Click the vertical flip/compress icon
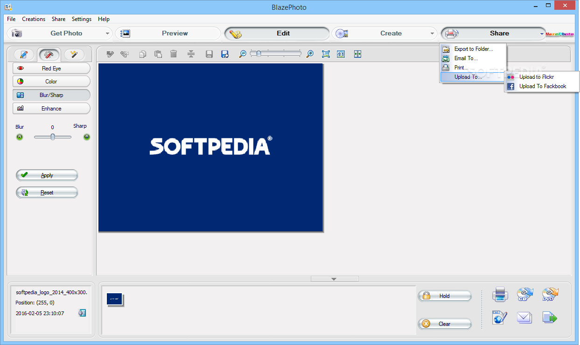 coord(191,54)
